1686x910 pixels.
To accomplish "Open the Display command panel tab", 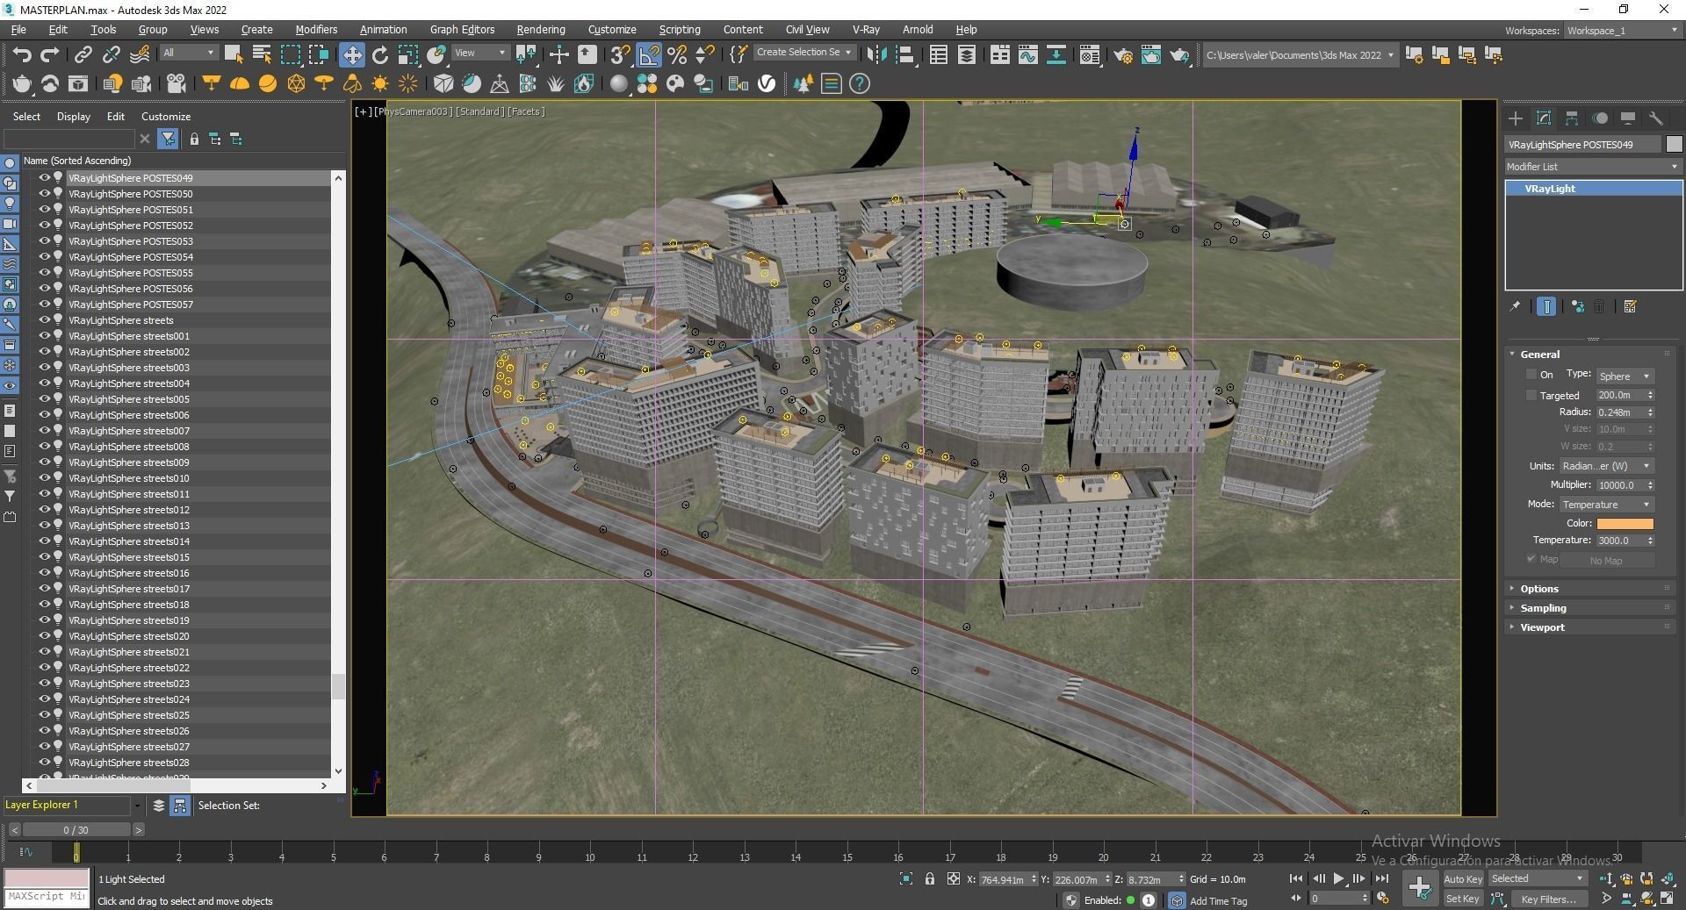I will (1628, 118).
